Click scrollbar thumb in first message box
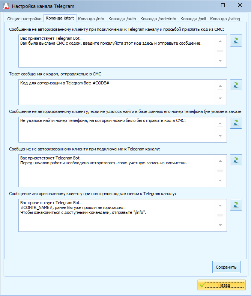Screen dimensions: 251x296 click(x=220, y=51)
